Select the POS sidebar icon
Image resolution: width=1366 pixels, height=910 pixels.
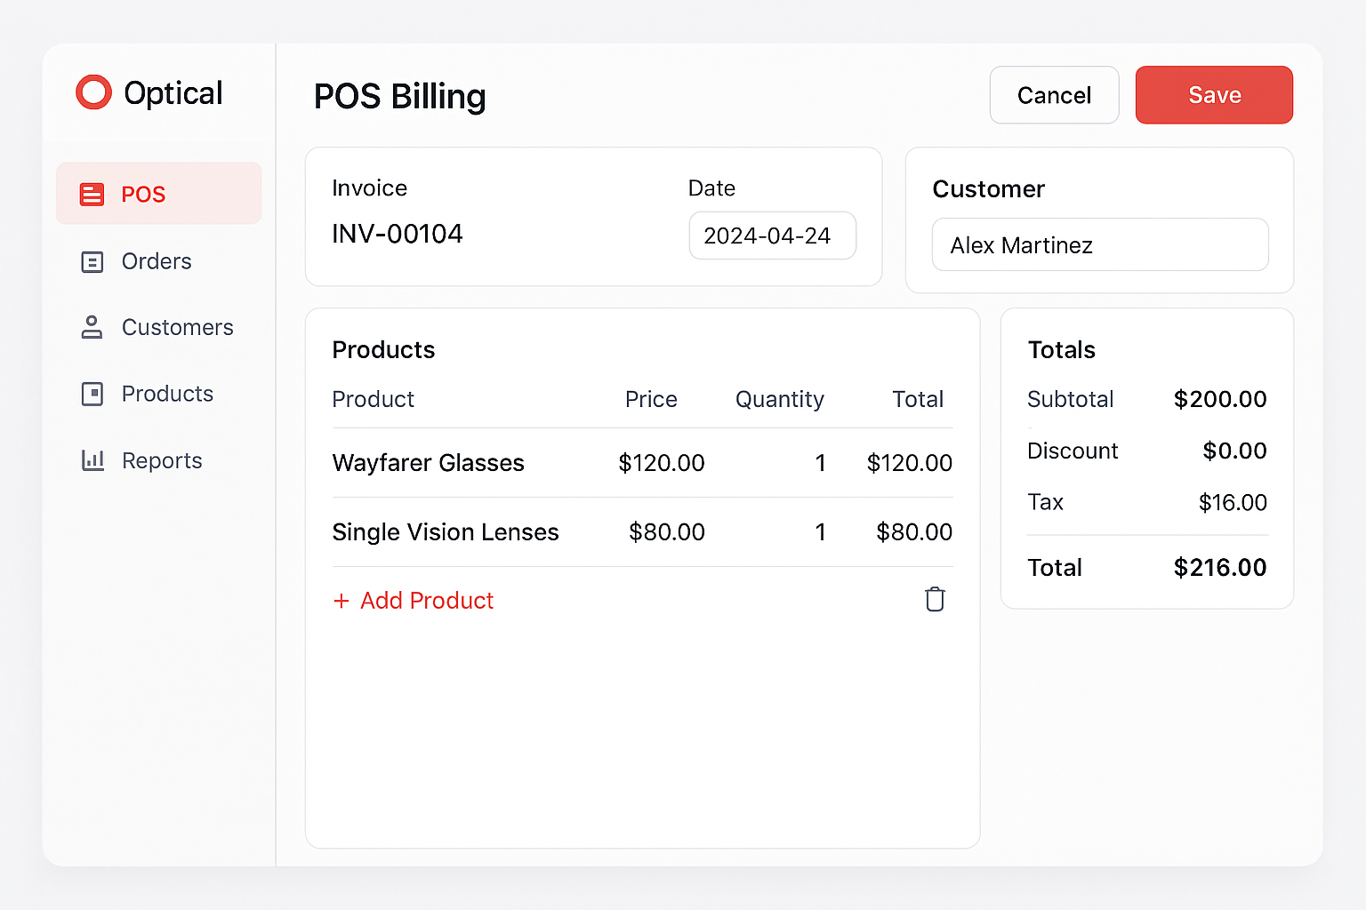(x=92, y=194)
